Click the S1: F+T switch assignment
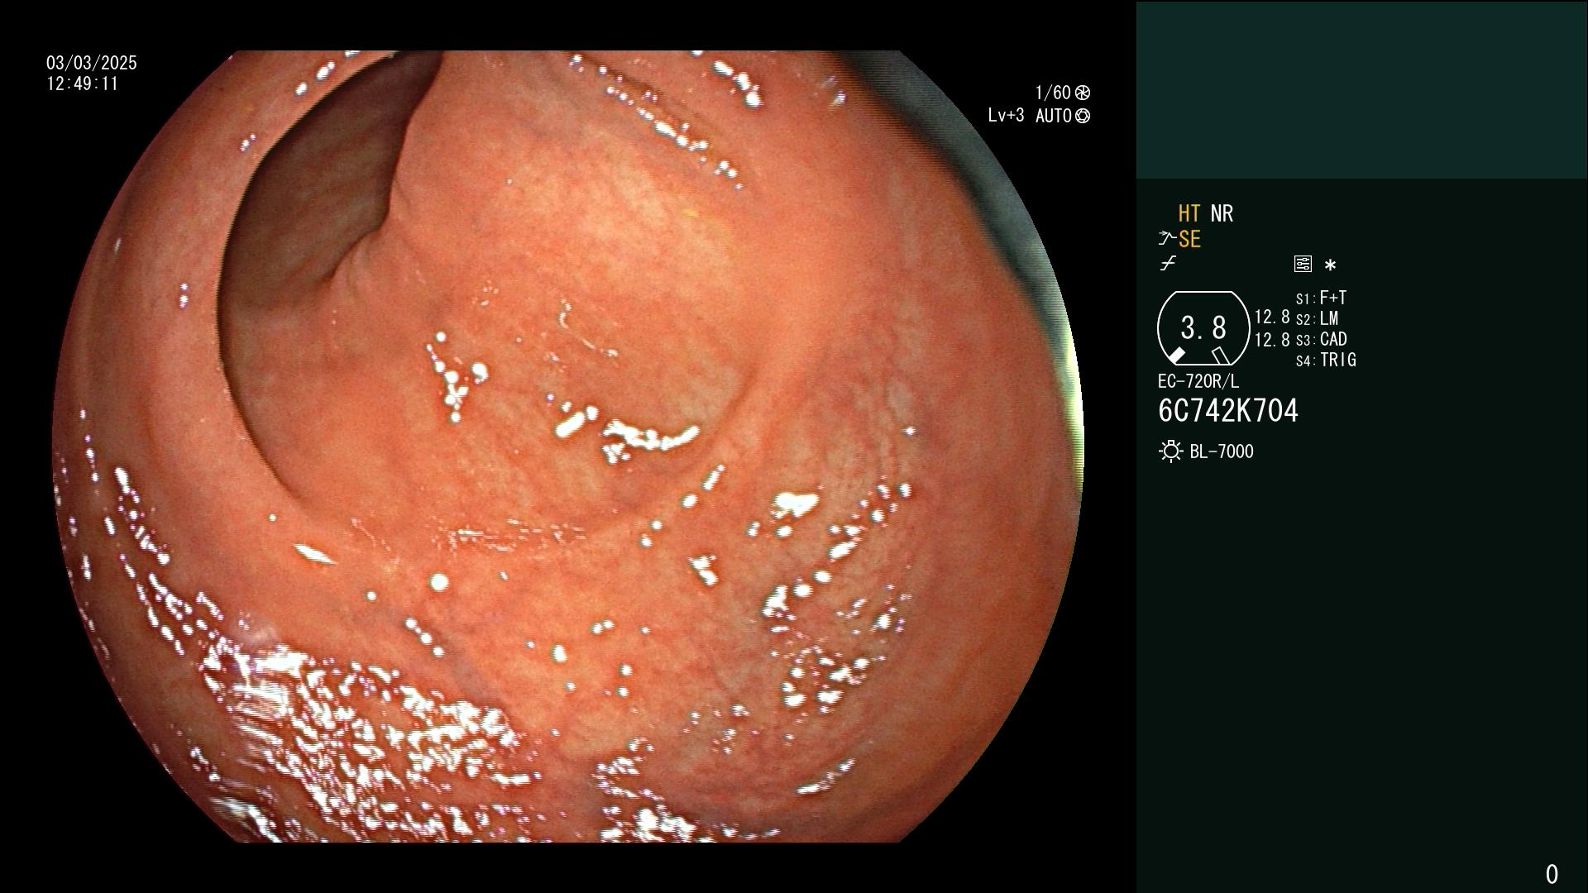The image size is (1588, 893). [1322, 298]
